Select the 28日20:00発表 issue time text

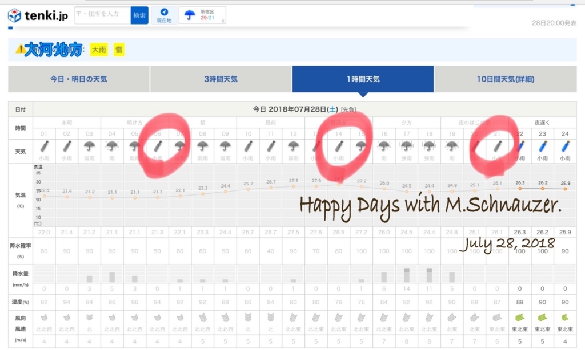click(554, 23)
